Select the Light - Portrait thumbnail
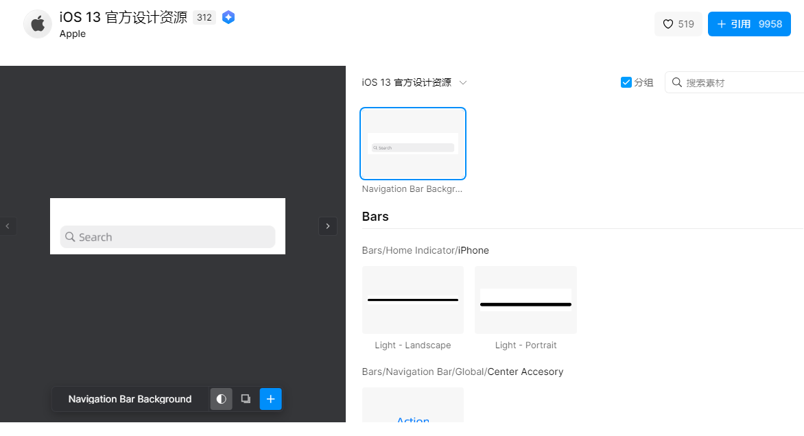This screenshot has width=804, height=436. pyautogui.click(x=525, y=300)
